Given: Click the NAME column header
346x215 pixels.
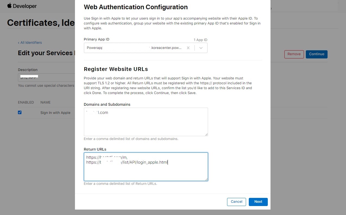Looking at the screenshot, I should click(46, 102).
